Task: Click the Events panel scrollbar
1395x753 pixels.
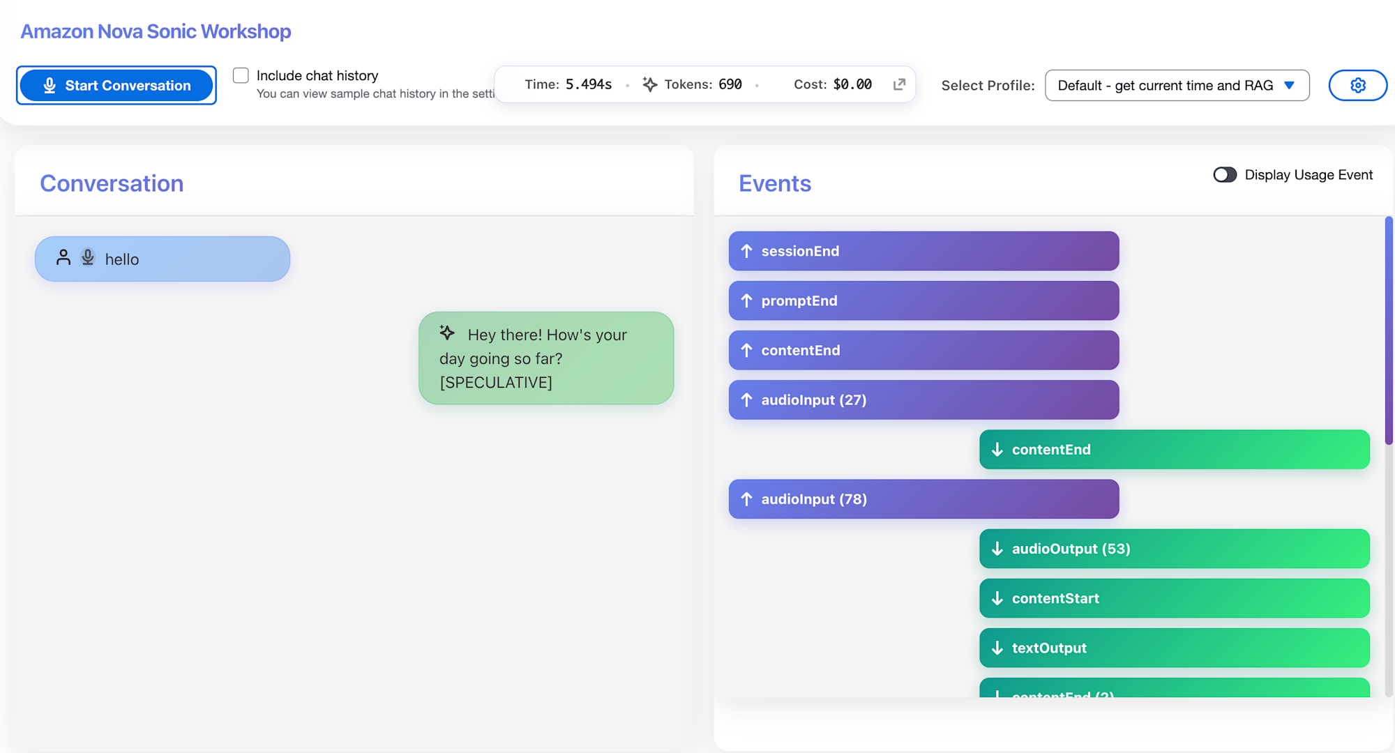Action: [1388, 331]
